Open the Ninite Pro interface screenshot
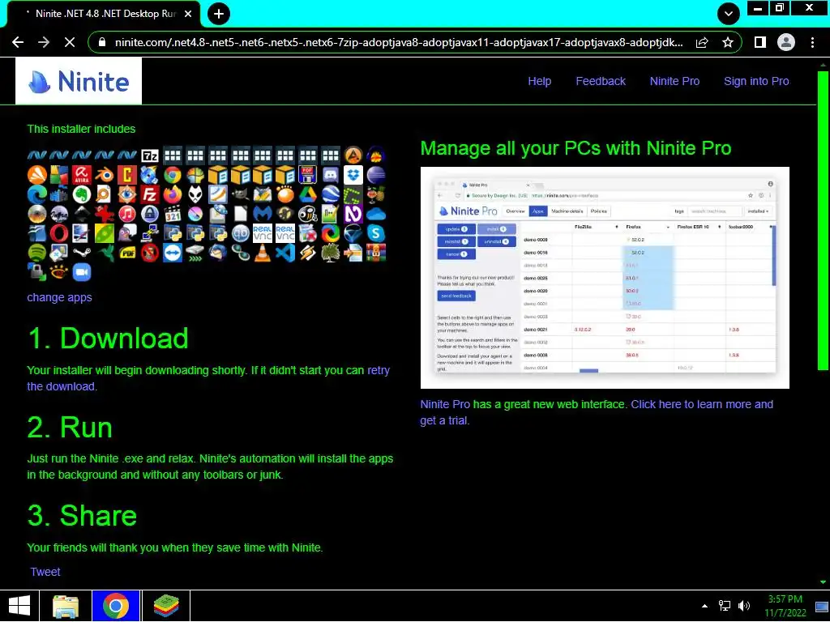The image size is (830, 622). pyautogui.click(x=605, y=278)
